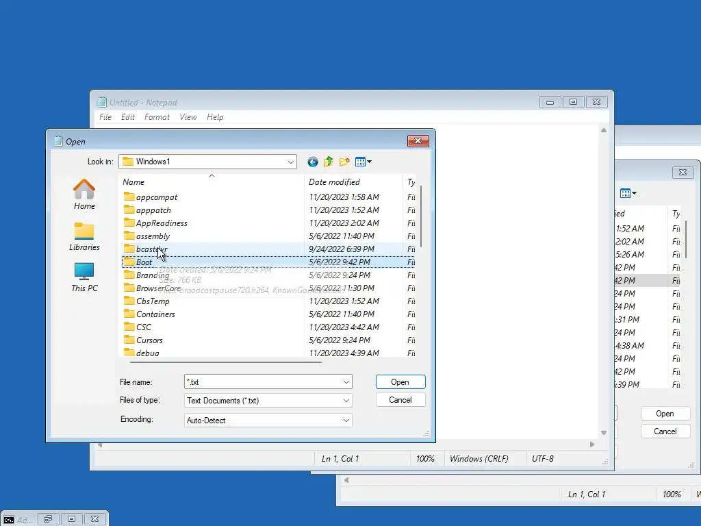Image resolution: width=701 pixels, height=526 pixels.
Task: Open view menu icon in background dialog
Action: (x=628, y=193)
